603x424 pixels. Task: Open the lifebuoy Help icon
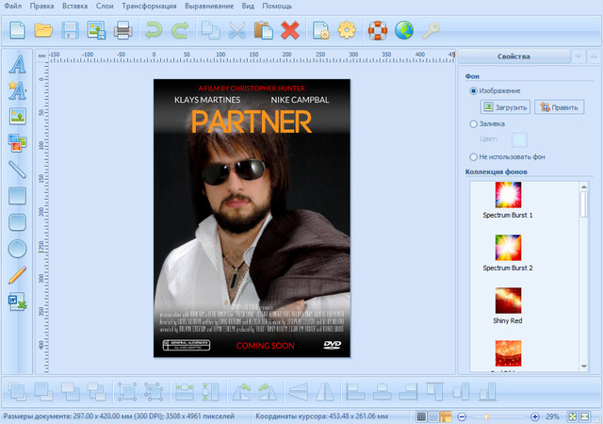378,30
